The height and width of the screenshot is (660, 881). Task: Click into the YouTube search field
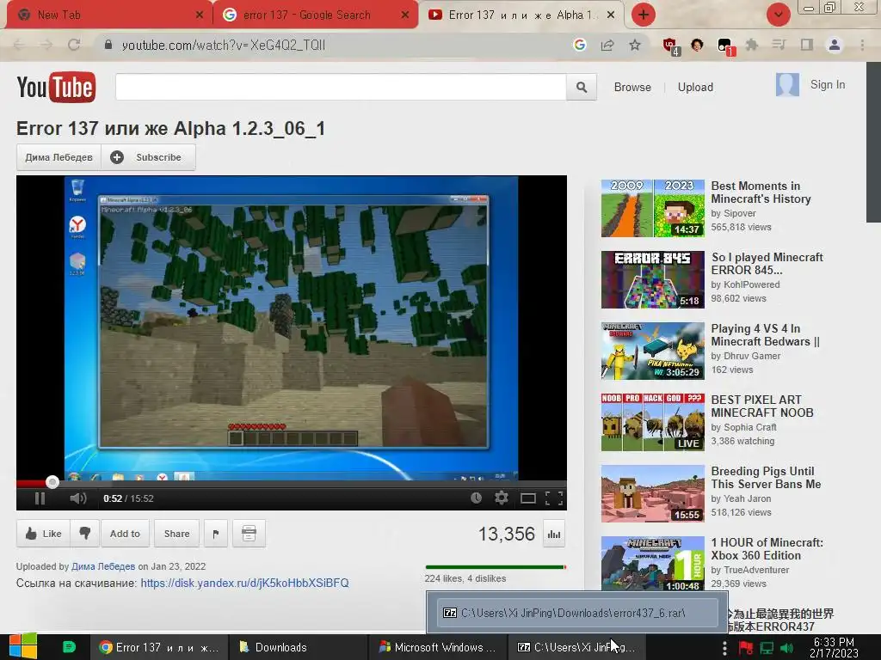point(341,87)
